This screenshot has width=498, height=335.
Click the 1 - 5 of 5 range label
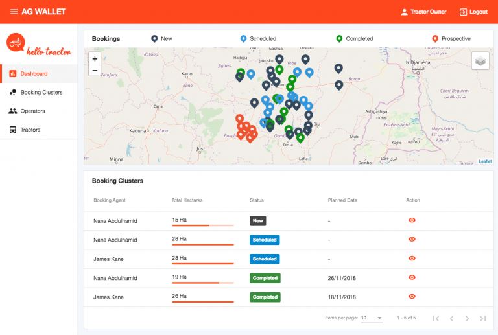(406, 318)
